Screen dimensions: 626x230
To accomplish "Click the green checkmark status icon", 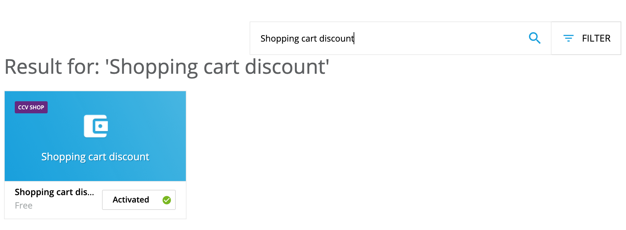I will [167, 200].
